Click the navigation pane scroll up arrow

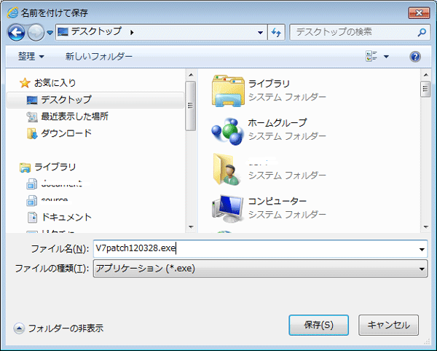point(191,75)
